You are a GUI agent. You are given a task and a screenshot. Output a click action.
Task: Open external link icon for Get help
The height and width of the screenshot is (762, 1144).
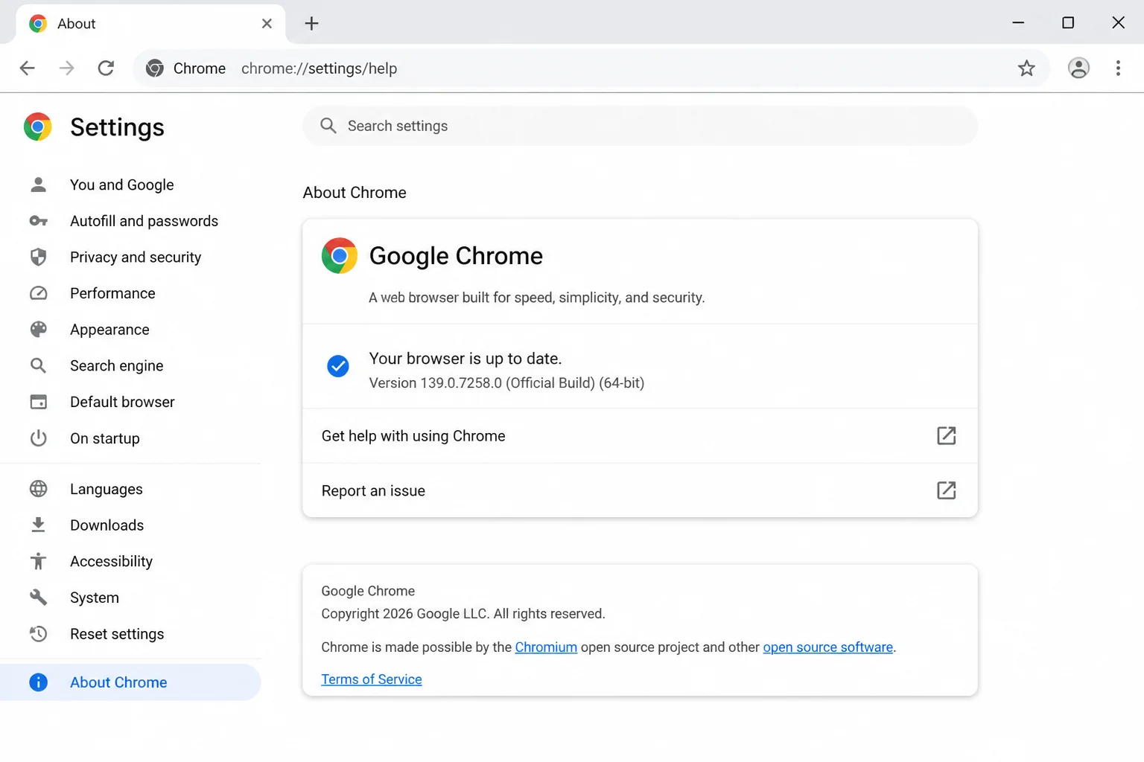coord(946,436)
